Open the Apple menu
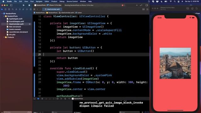This screenshot has width=201, height=113. coord(3,1)
